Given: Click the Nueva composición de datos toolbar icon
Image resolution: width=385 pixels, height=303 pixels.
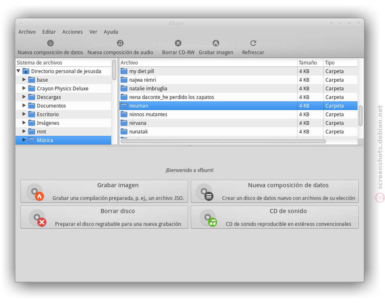Looking at the screenshot, I should click(50, 43).
